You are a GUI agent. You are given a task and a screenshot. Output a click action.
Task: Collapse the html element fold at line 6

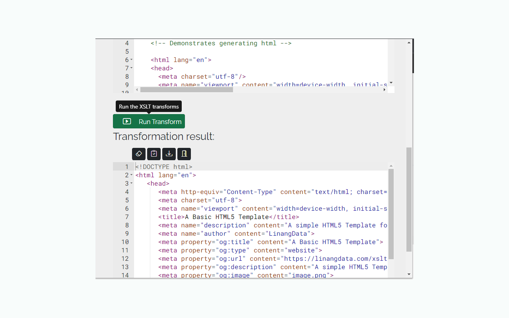tap(132, 60)
